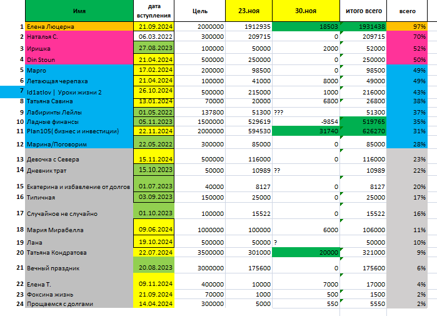This screenshot has height=316, width=437.
Task: Select the total cell '5550'
Action: coord(363,303)
